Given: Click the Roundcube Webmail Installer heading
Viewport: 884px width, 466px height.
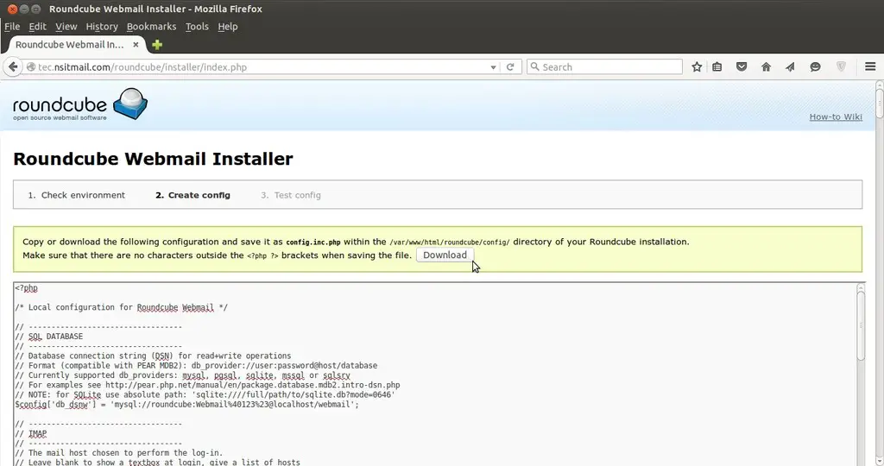Looking at the screenshot, I should (153, 159).
